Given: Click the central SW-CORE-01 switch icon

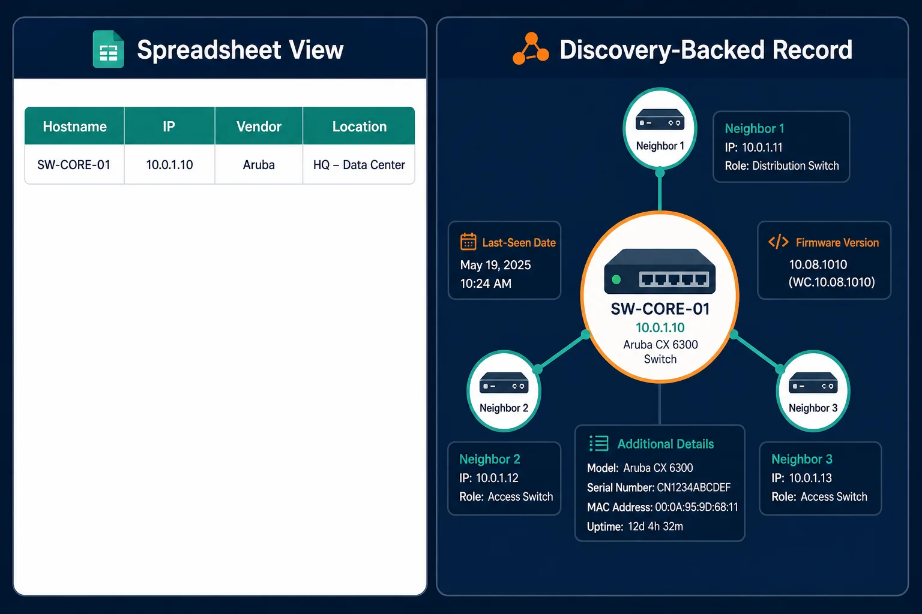Looking at the screenshot, I should coord(660,272).
